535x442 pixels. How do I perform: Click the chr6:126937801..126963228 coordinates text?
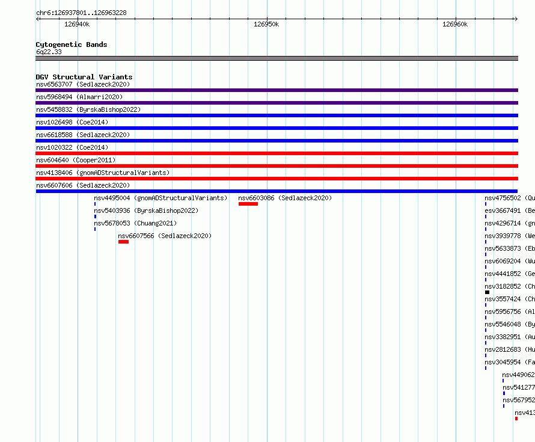pos(81,13)
